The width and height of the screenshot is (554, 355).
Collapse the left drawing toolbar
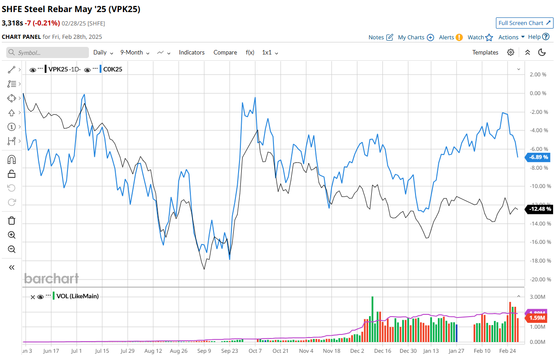(x=12, y=267)
